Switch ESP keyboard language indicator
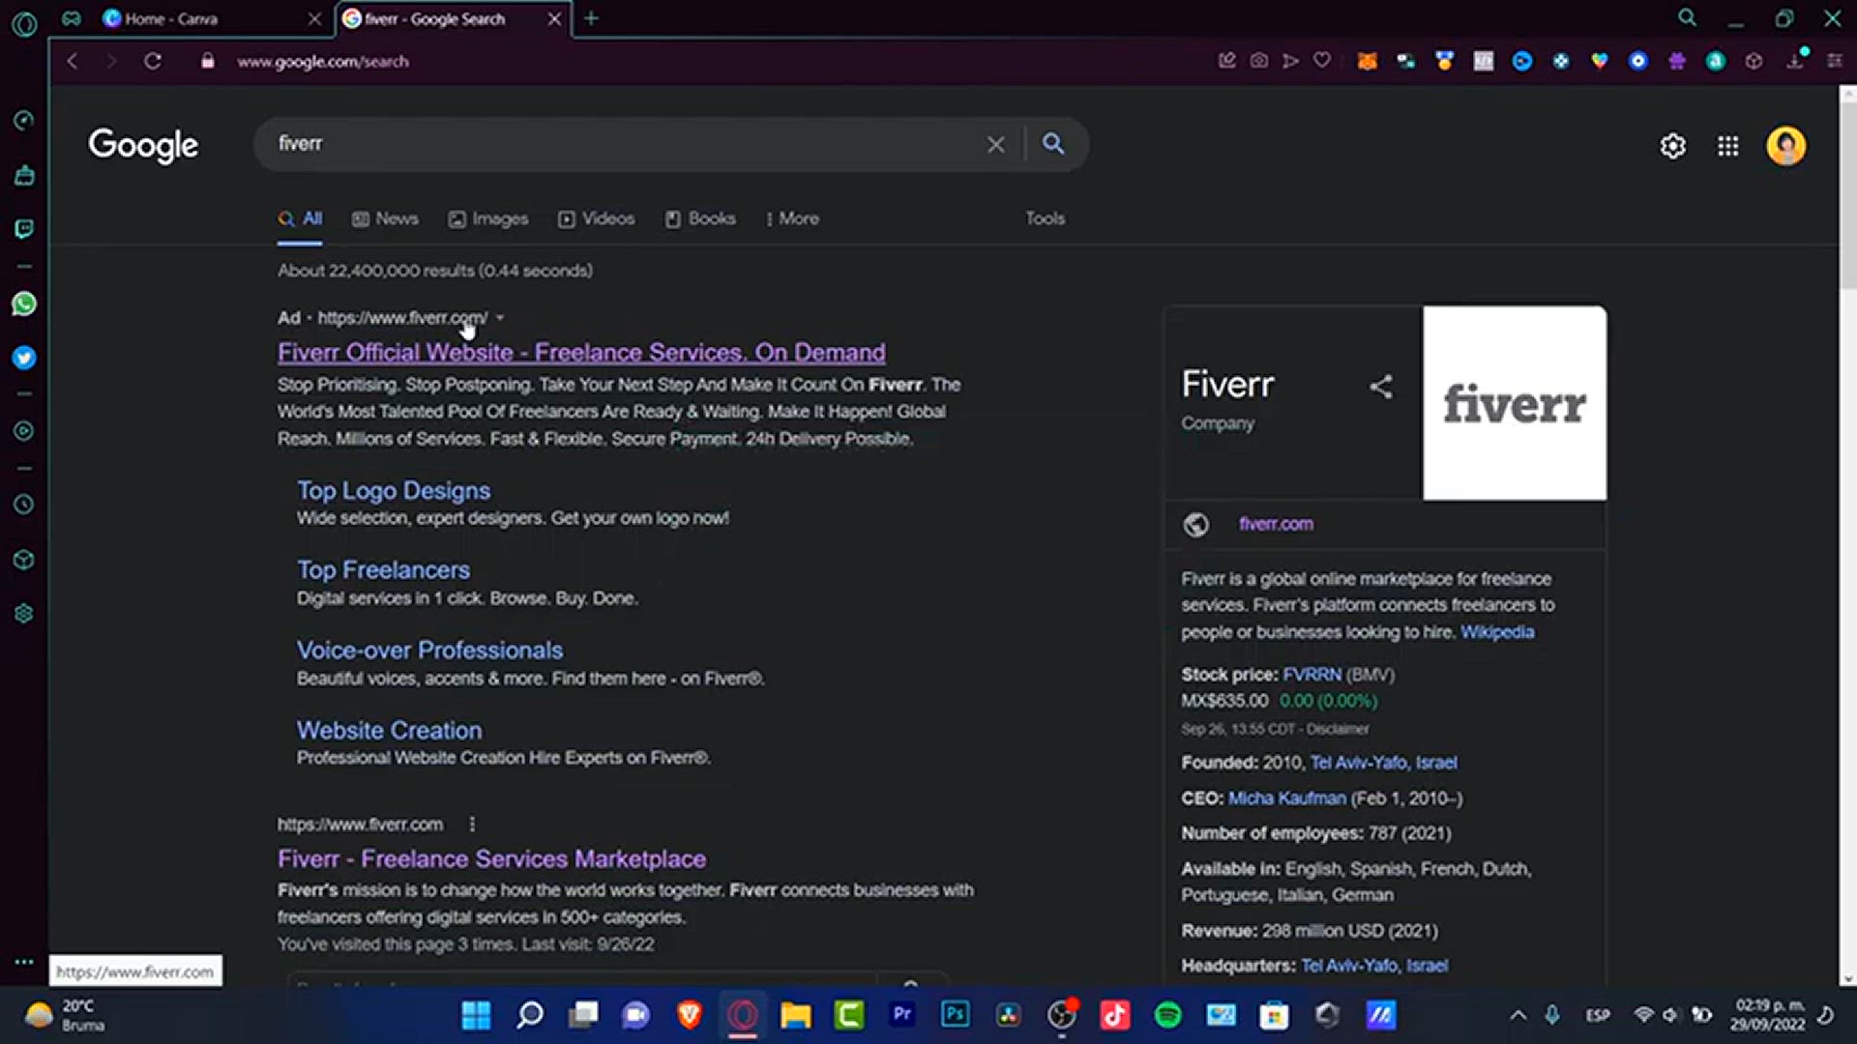Viewport: 1857px width, 1044px height. [1597, 1015]
